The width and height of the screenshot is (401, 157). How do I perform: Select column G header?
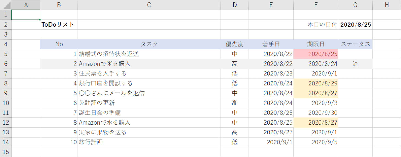point(356,5)
